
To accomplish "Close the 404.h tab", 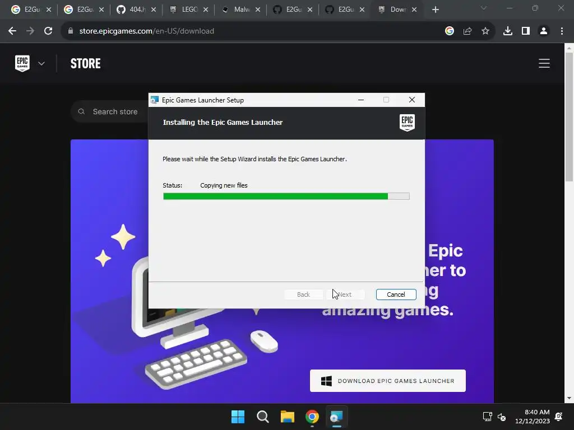I will (154, 10).
